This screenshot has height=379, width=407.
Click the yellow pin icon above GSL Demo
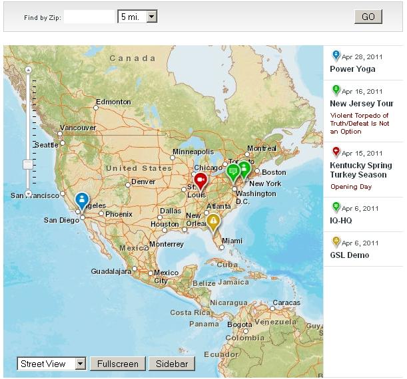(336, 242)
